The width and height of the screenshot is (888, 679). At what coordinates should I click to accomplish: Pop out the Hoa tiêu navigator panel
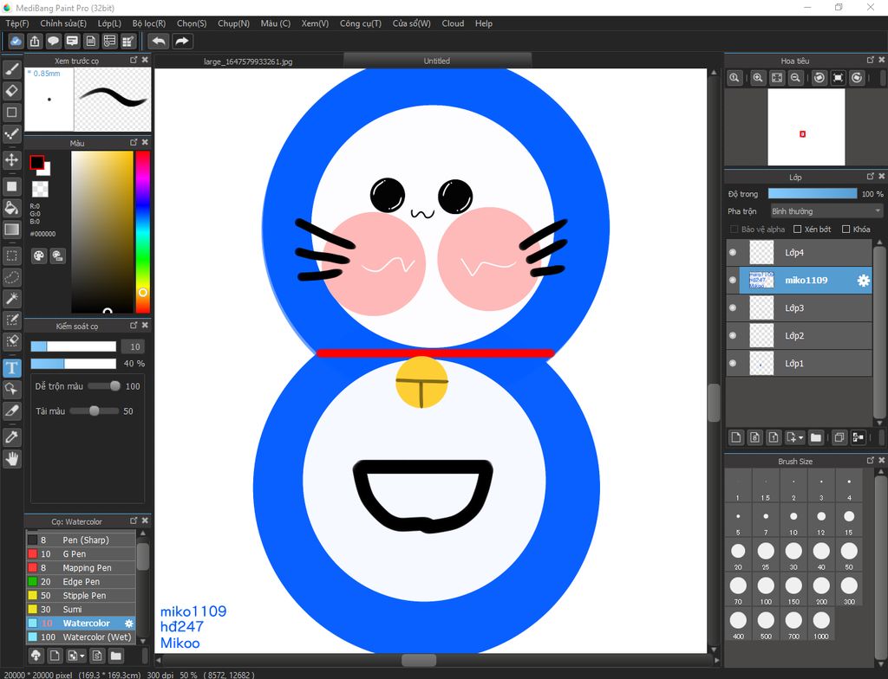pos(871,60)
